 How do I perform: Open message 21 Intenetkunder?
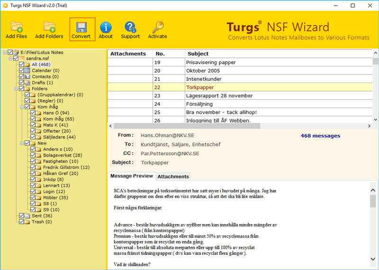[240, 79]
